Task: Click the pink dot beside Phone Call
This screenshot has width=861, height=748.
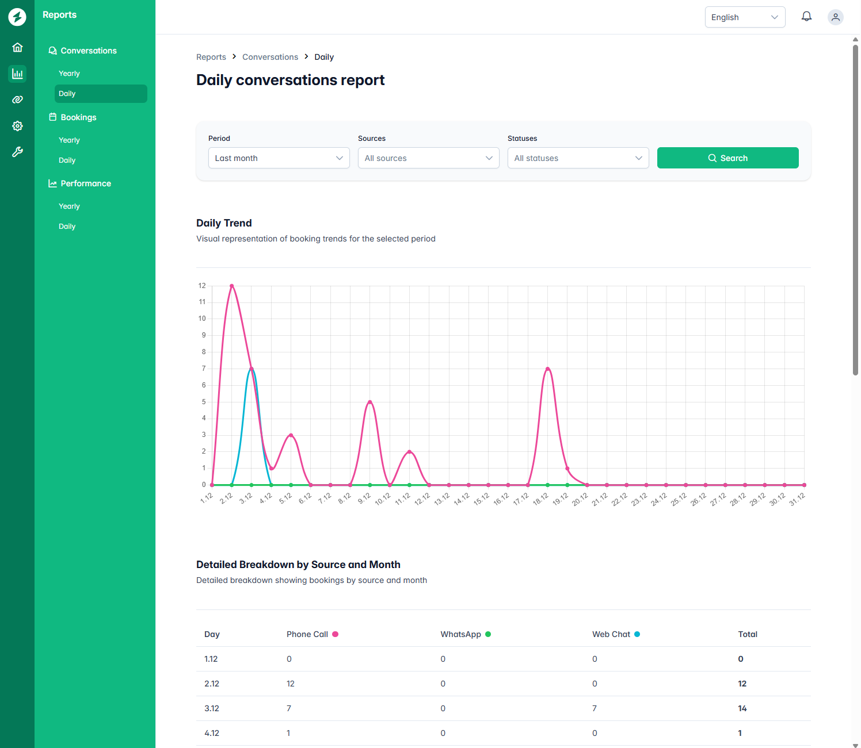Action: [336, 634]
